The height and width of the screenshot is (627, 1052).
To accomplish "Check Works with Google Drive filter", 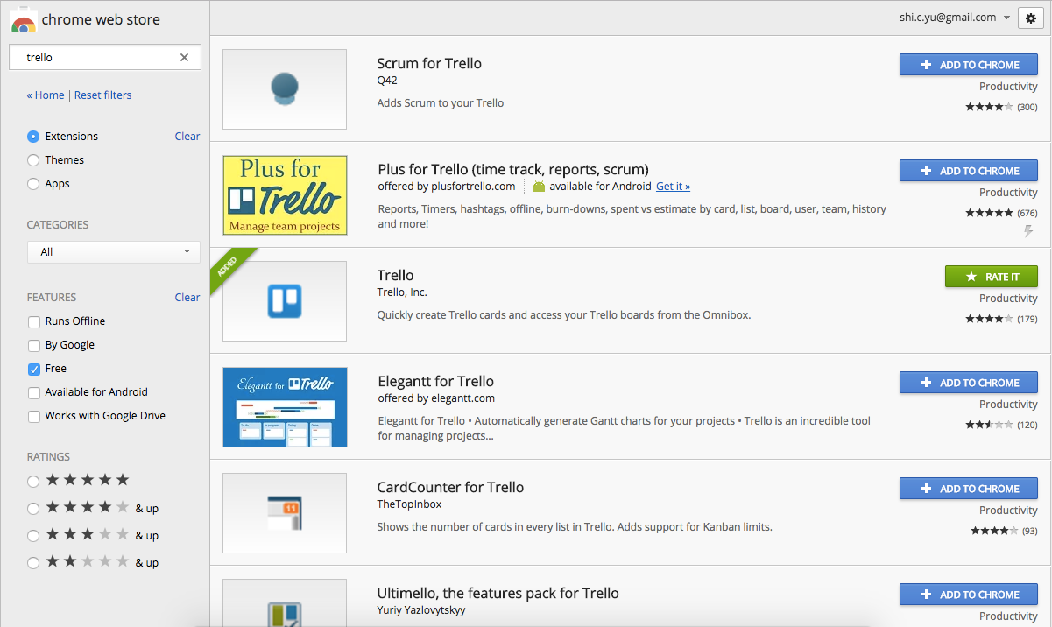I will point(34,416).
